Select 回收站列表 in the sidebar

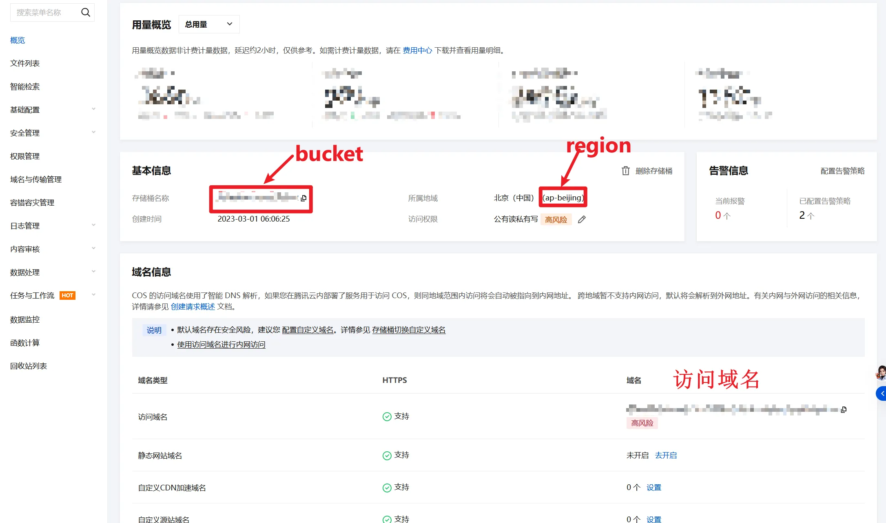coord(29,366)
